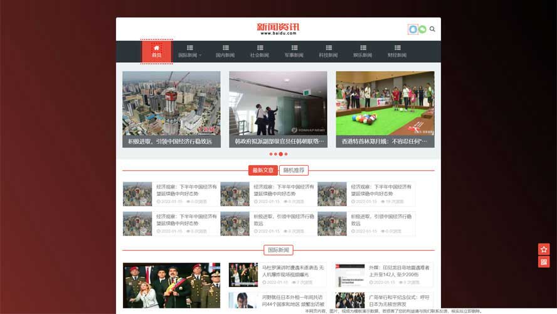This screenshot has width=557, height=314.
Task: Go to 首页 label in navigation bar
Action: point(157,55)
